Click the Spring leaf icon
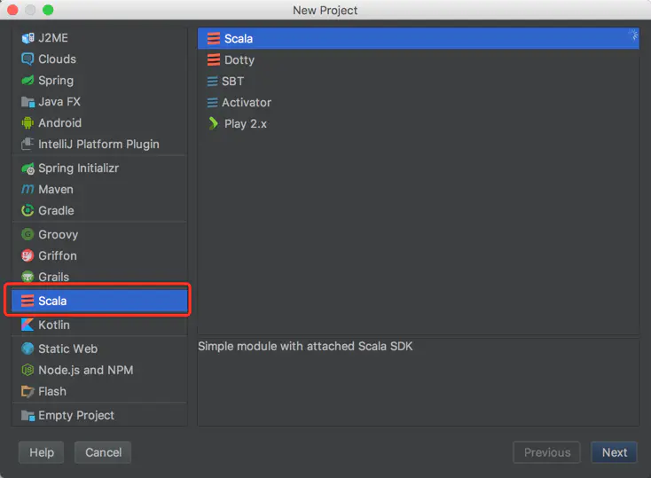The width and height of the screenshot is (651, 478). coord(27,80)
